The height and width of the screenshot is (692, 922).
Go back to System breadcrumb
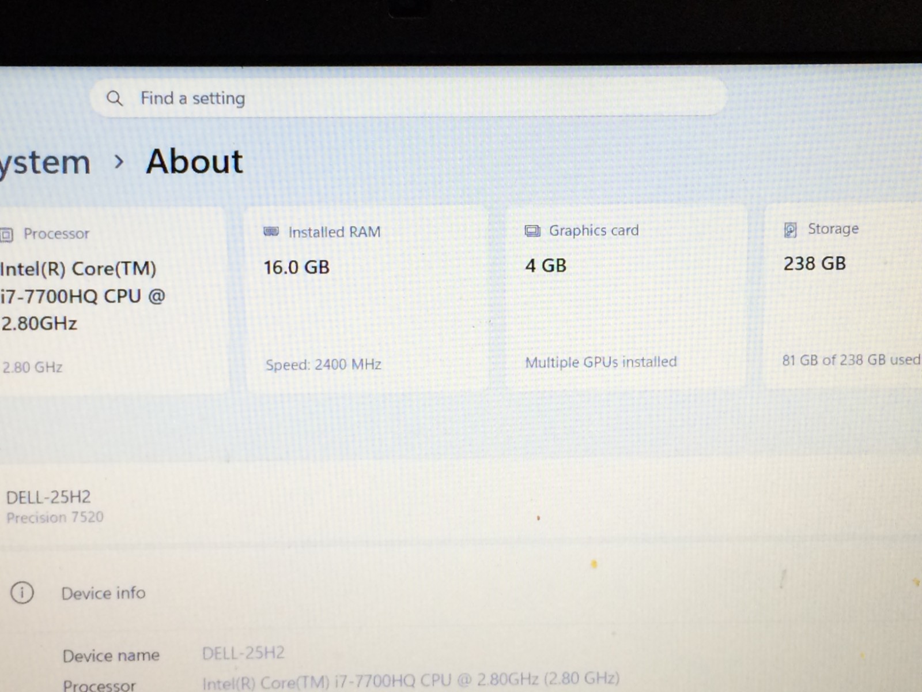tap(45, 163)
